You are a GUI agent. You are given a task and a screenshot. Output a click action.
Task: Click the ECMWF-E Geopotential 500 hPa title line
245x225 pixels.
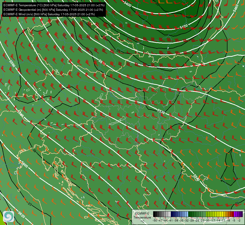click(x=53, y=10)
